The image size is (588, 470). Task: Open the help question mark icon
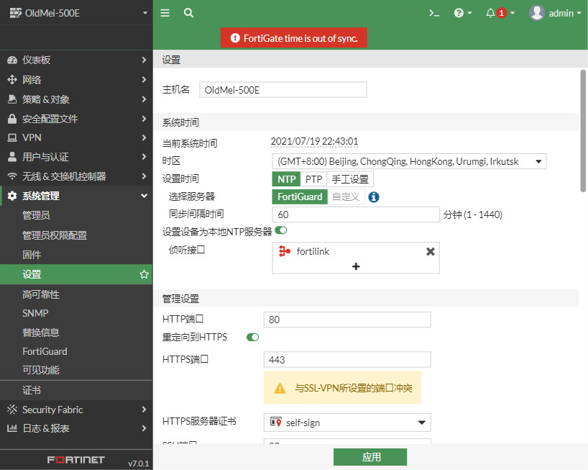(x=459, y=13)
